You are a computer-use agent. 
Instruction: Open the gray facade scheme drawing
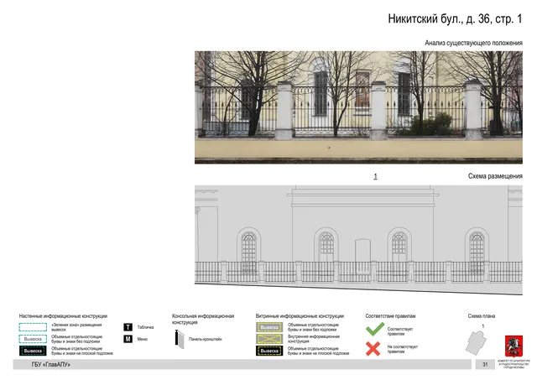pos(358,240)
